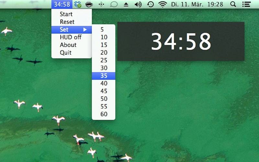Select the highlighted 35 minutes option

(104, 76)
